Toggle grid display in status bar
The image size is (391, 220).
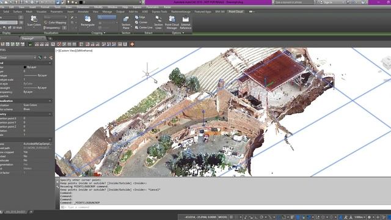(x=232, y=218)
